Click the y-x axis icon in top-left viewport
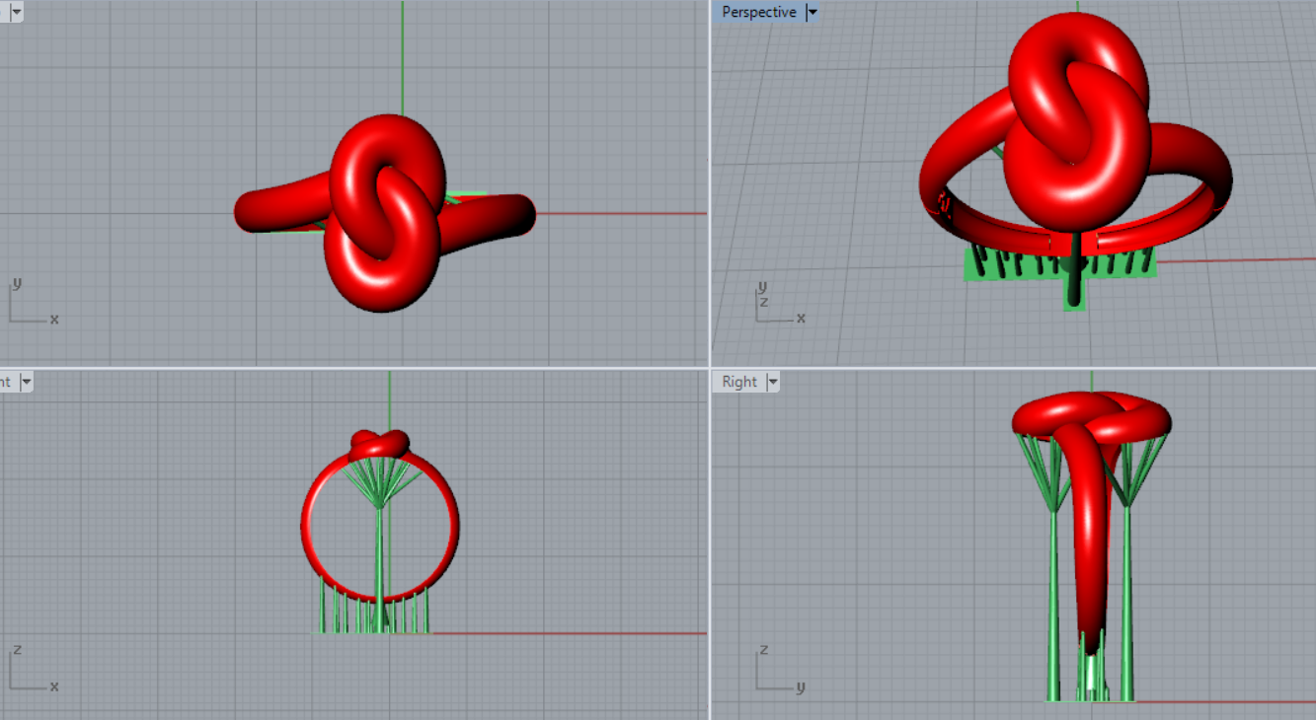This screenshot has height=720, width=1316. point(30,303)
